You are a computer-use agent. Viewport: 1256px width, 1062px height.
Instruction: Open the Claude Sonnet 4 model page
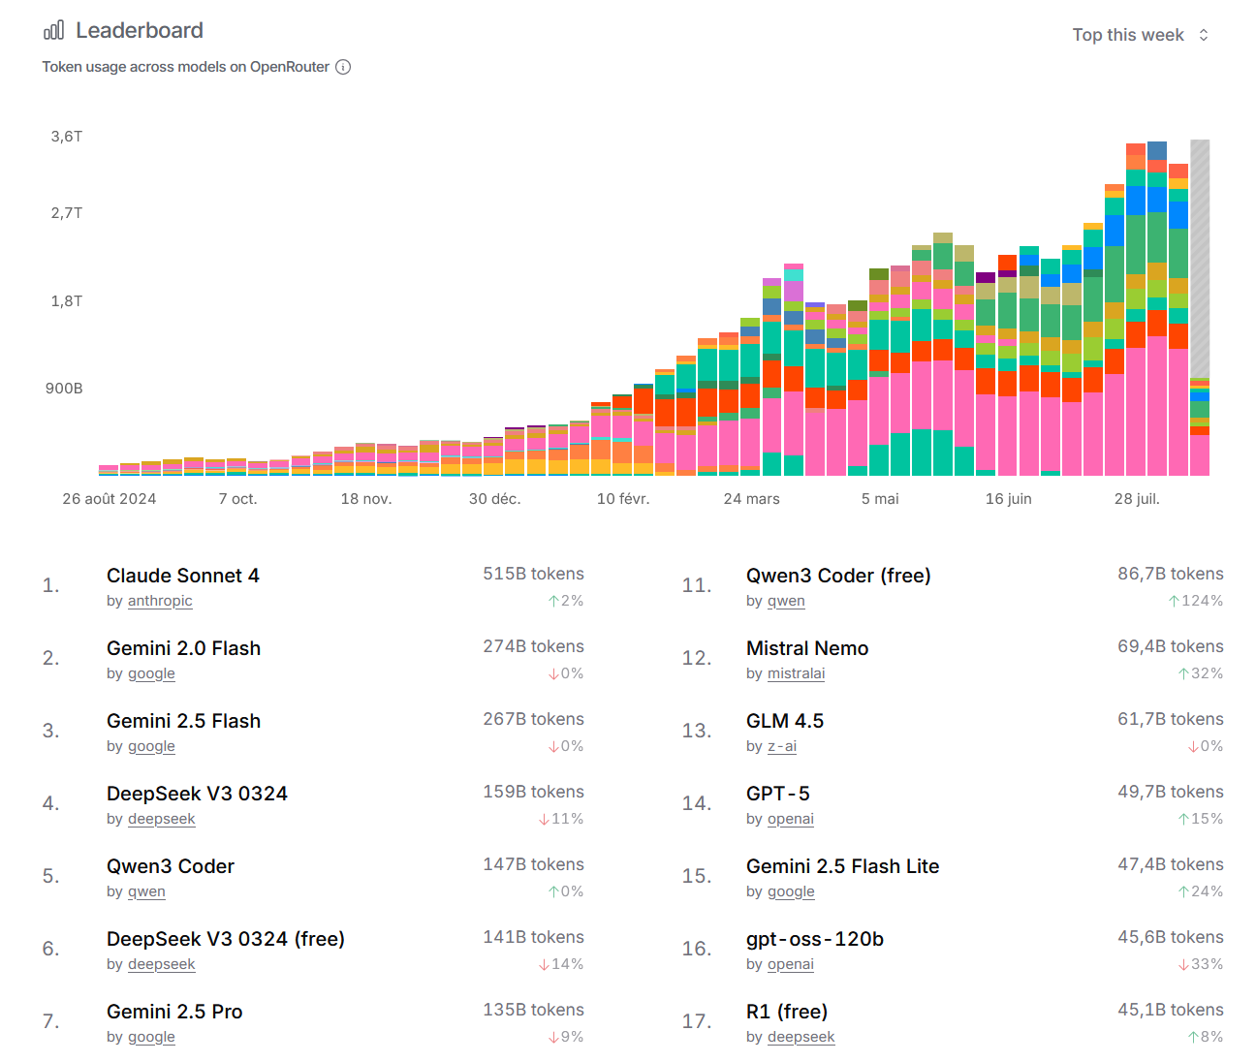(183, 576)
